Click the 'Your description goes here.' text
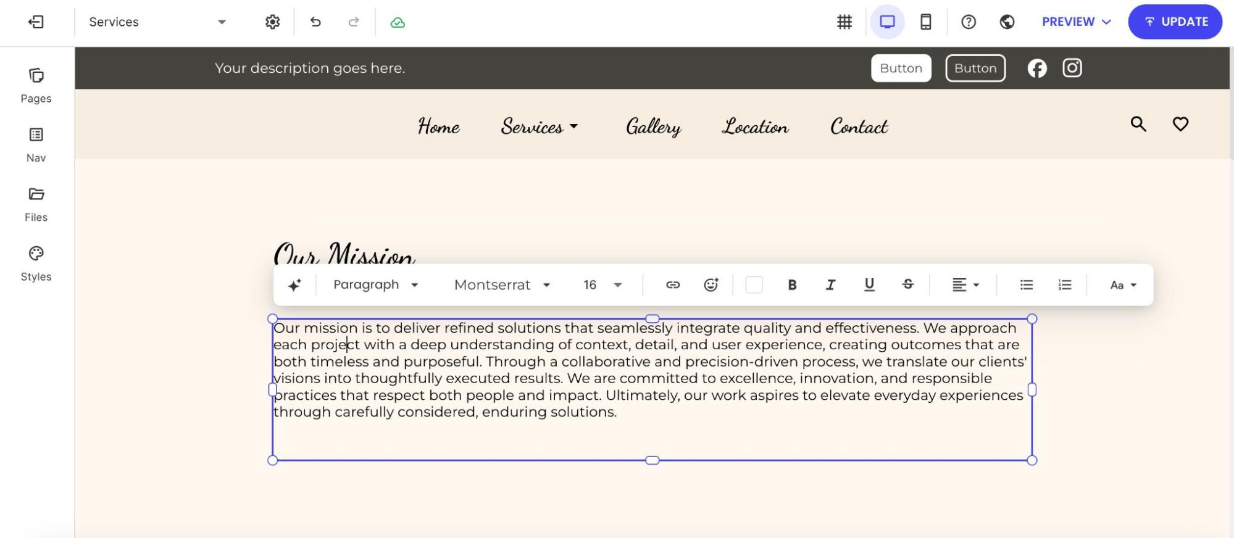Viewport: 1234px width, 538px height. coord(310,68)
